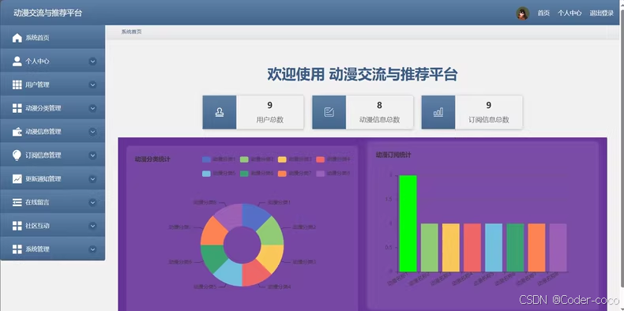Click the wallet icon for 动漫信息管理
The image size is (624, 311).
tap(17, 132)
